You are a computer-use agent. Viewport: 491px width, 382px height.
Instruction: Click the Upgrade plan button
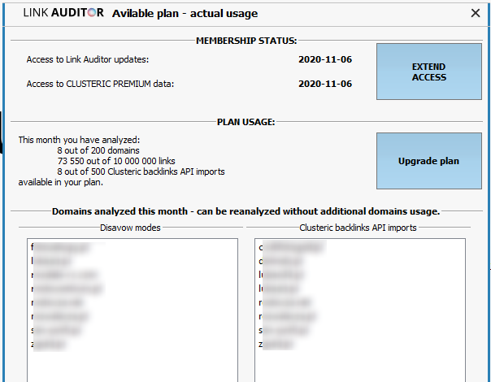[x=429, y=161]
